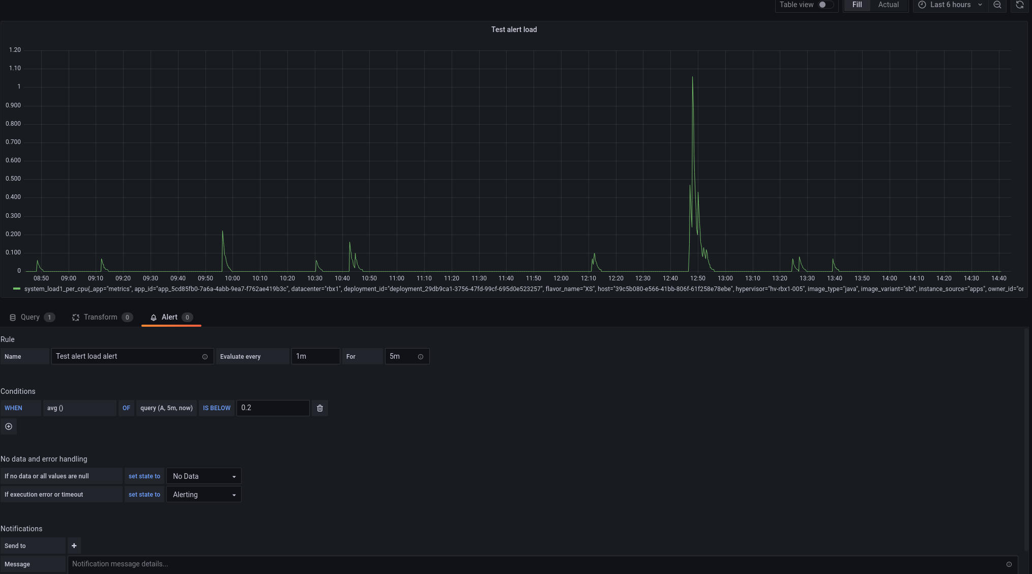This screenshot has height=574, width=1032.
Task: Change the avg () reducer function
Action: click(79, 408)
